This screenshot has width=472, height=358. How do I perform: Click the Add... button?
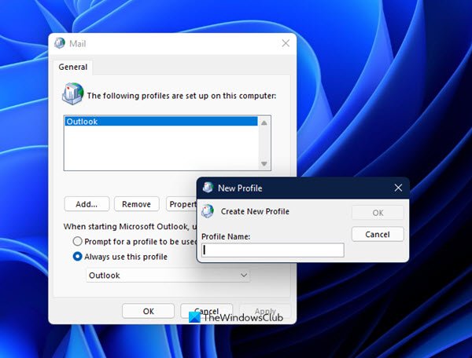(x=87, y=204)
